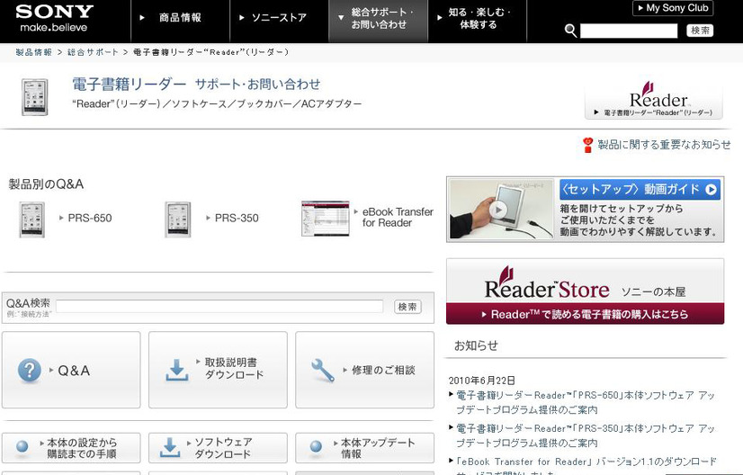This screenshot has height=475, width=743.
Task: Open ソフトウェアダウンロード tile
Action: click(218, 448)
